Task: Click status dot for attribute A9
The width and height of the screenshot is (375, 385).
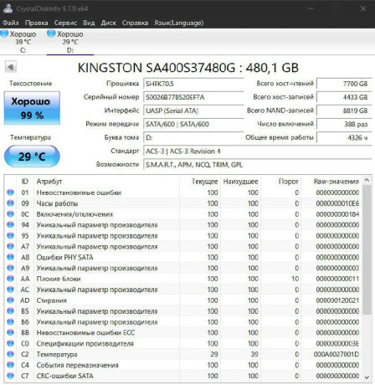Action: click(x=10, y=268)
